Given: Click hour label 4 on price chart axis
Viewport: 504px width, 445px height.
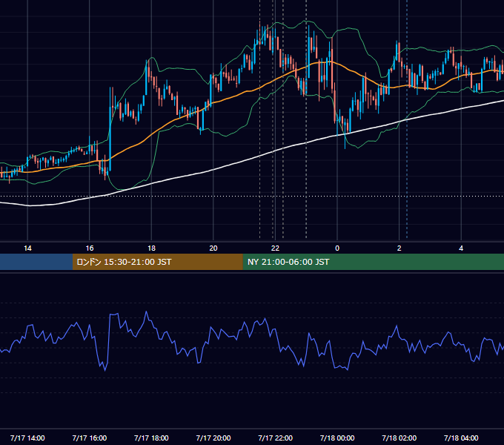Looking at the screenshot, I should tap(461, 248).
